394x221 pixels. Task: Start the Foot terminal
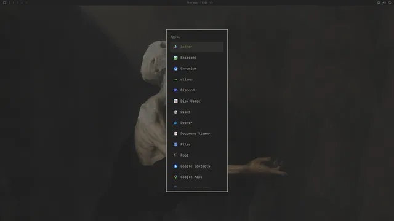196,155
